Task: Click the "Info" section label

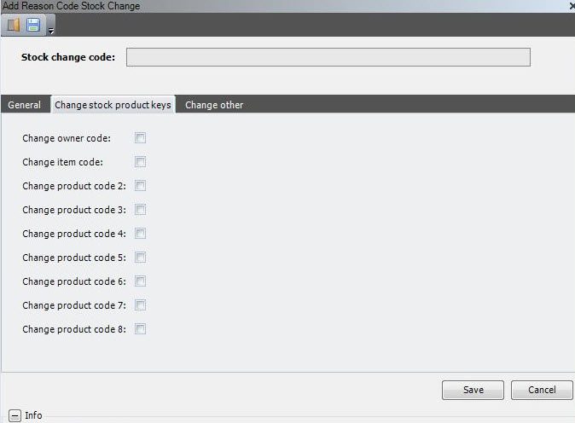Action: 33,415
